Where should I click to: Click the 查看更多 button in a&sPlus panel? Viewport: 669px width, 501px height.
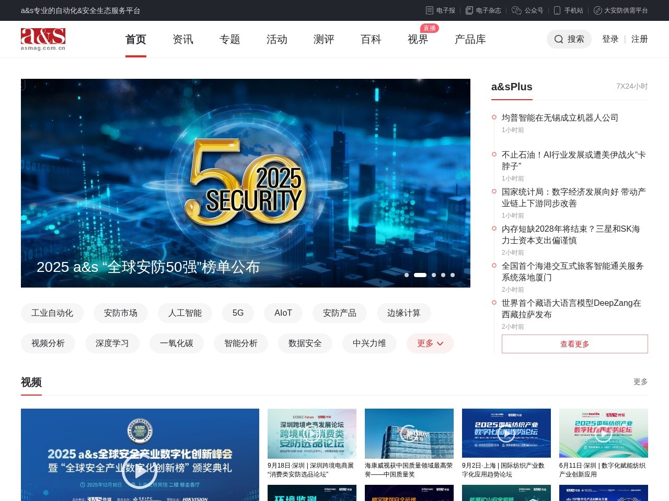coord(574,344)
